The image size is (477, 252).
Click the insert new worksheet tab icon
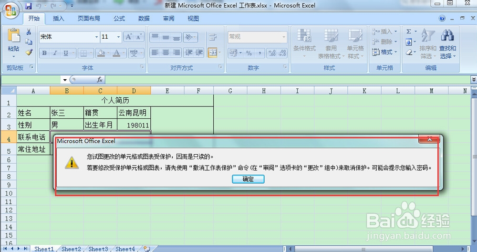tap(147, 249)
